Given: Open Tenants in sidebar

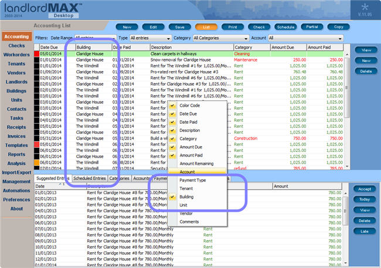Looking at the screenshot, I should click(x=16, y=64).
